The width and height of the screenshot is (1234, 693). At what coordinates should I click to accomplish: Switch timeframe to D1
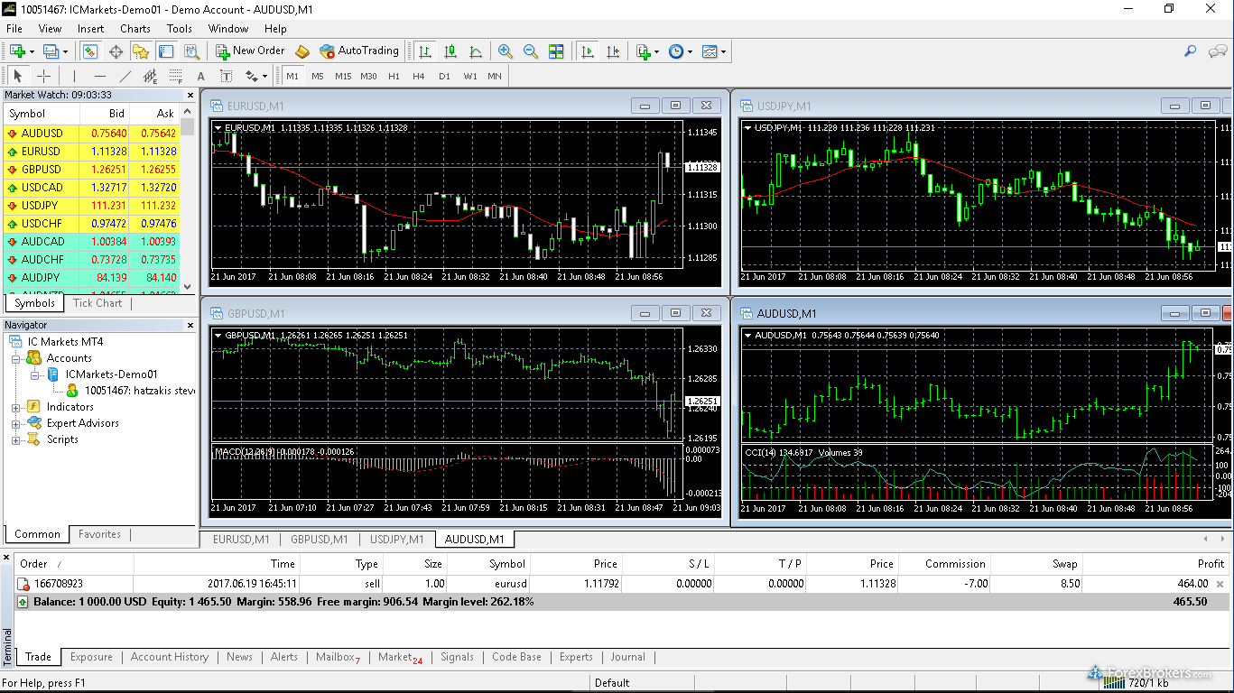coord(444,76)
